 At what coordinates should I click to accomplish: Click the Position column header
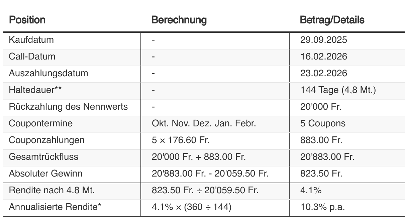pyautogui.click(x=27, y=20)
